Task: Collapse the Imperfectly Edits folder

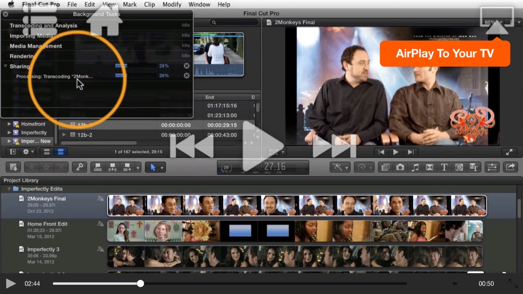Action: 9,189
